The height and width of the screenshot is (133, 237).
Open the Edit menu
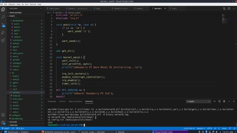point(6,4)
